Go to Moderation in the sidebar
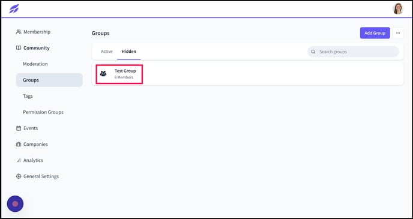 (x=35, y=64)
